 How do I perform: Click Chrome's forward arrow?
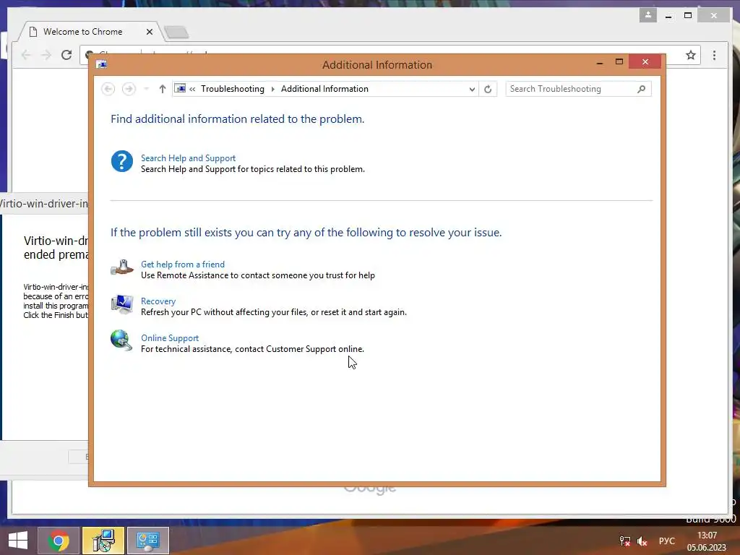click(x=46, y=55)
